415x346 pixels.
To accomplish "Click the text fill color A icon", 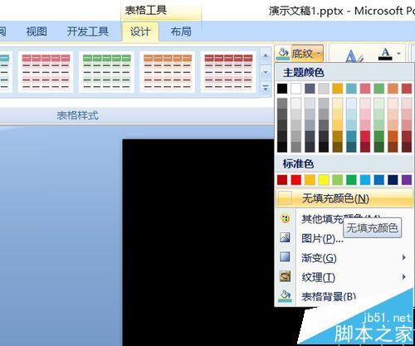I will (x=385, y=54).
